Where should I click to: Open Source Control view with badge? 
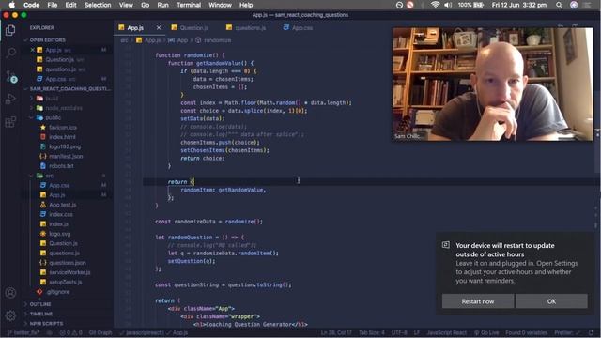[x=10, y=76]
